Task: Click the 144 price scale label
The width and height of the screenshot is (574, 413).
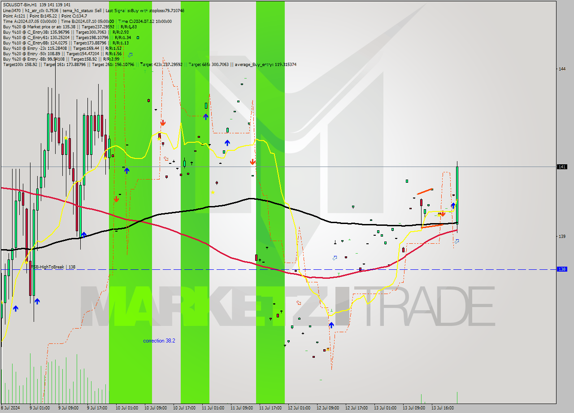Action: (562, 69)
